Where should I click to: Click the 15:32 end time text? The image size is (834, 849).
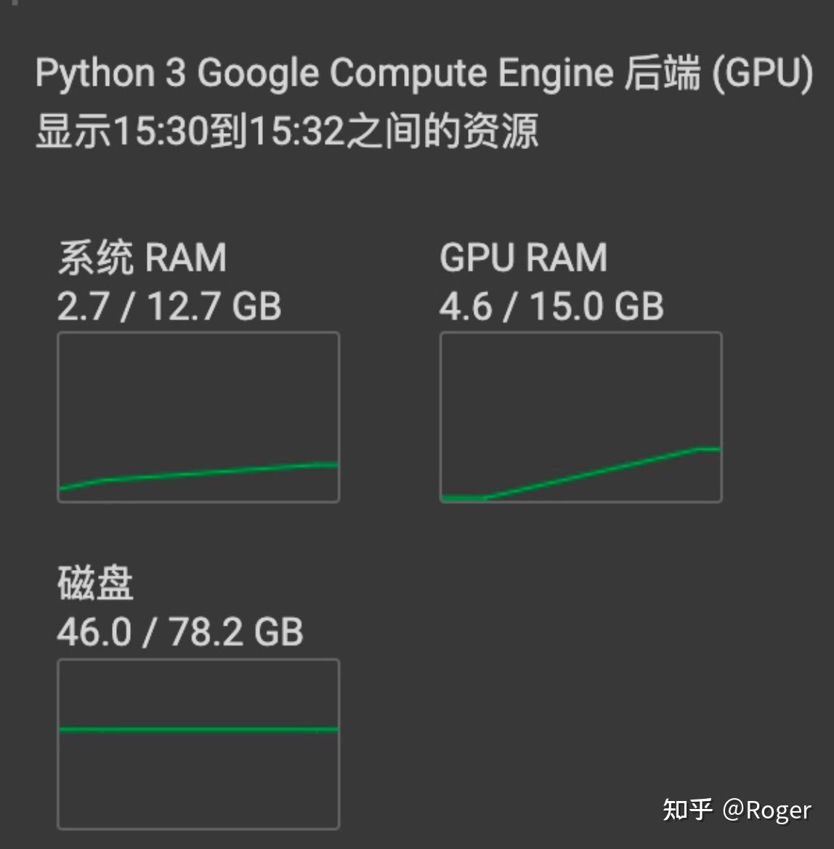point(296,132)
